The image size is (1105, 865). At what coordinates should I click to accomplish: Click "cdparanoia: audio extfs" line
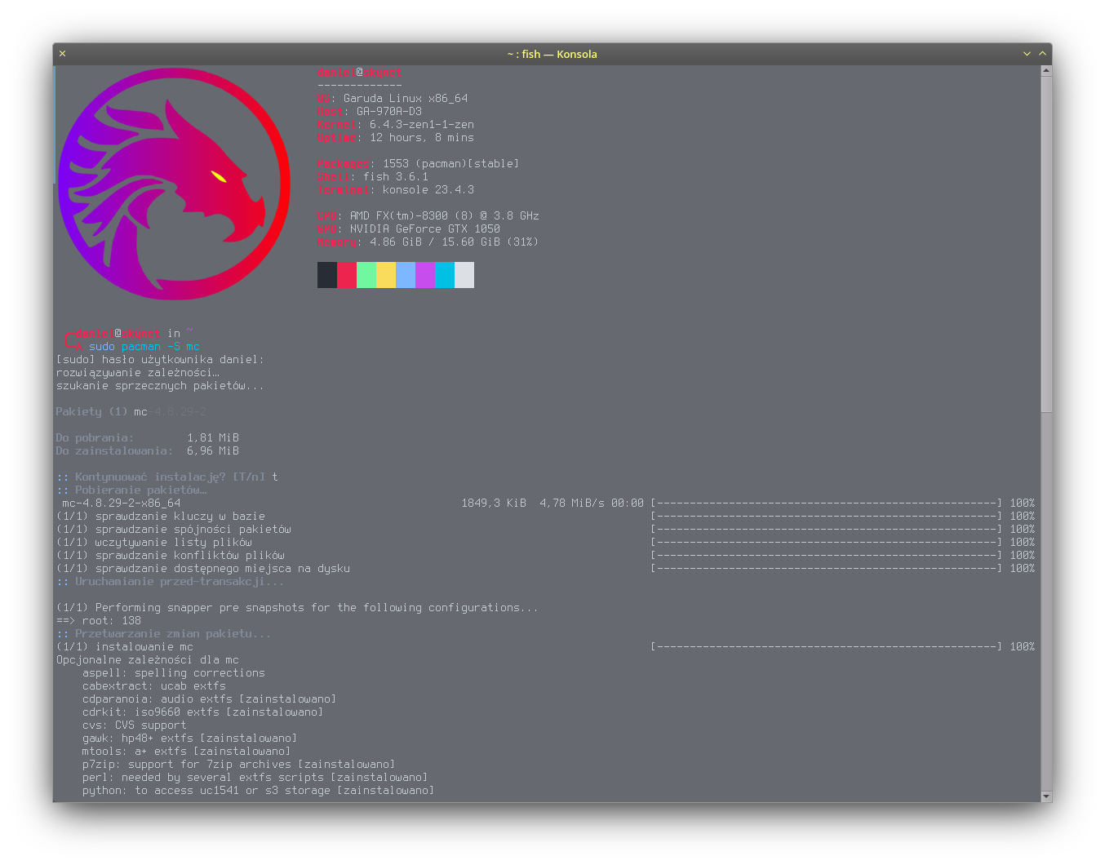pyautogui.click(x=210, y=699)
